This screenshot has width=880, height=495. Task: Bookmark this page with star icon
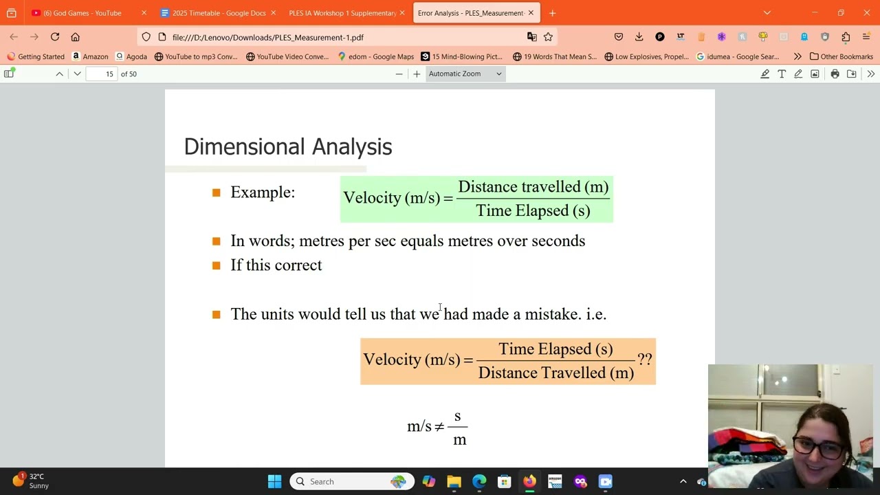click(x=548, y=37)
